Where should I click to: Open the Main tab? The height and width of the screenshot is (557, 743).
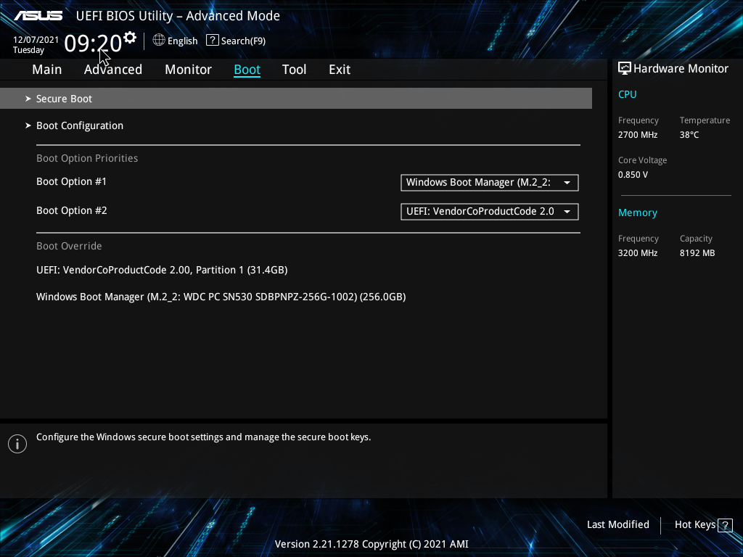[x=47, y=69]
